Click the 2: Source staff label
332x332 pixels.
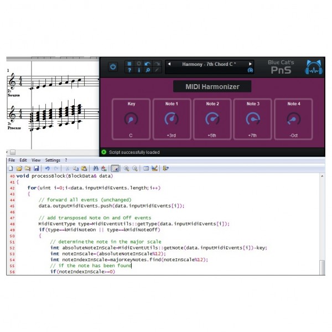(13, 93)
